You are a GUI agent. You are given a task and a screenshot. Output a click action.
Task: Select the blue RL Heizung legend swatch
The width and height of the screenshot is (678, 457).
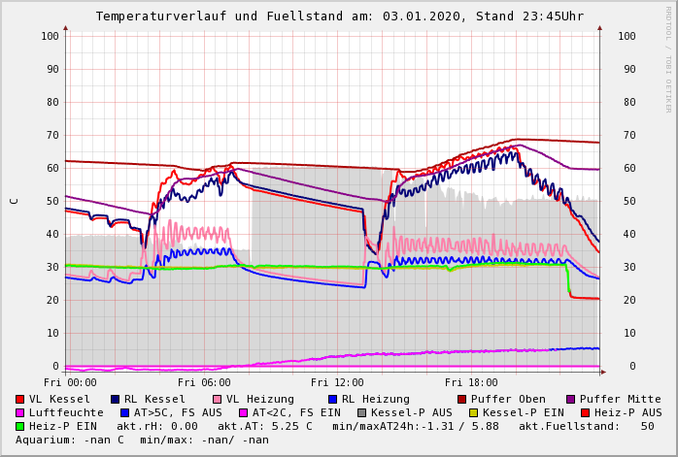(332, 400)
